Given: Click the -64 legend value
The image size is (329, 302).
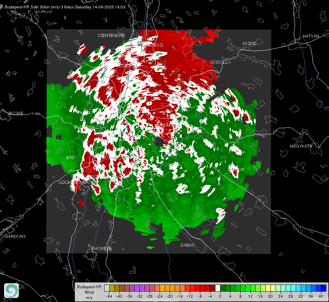Looking at the screenshot, I should 109,296.
